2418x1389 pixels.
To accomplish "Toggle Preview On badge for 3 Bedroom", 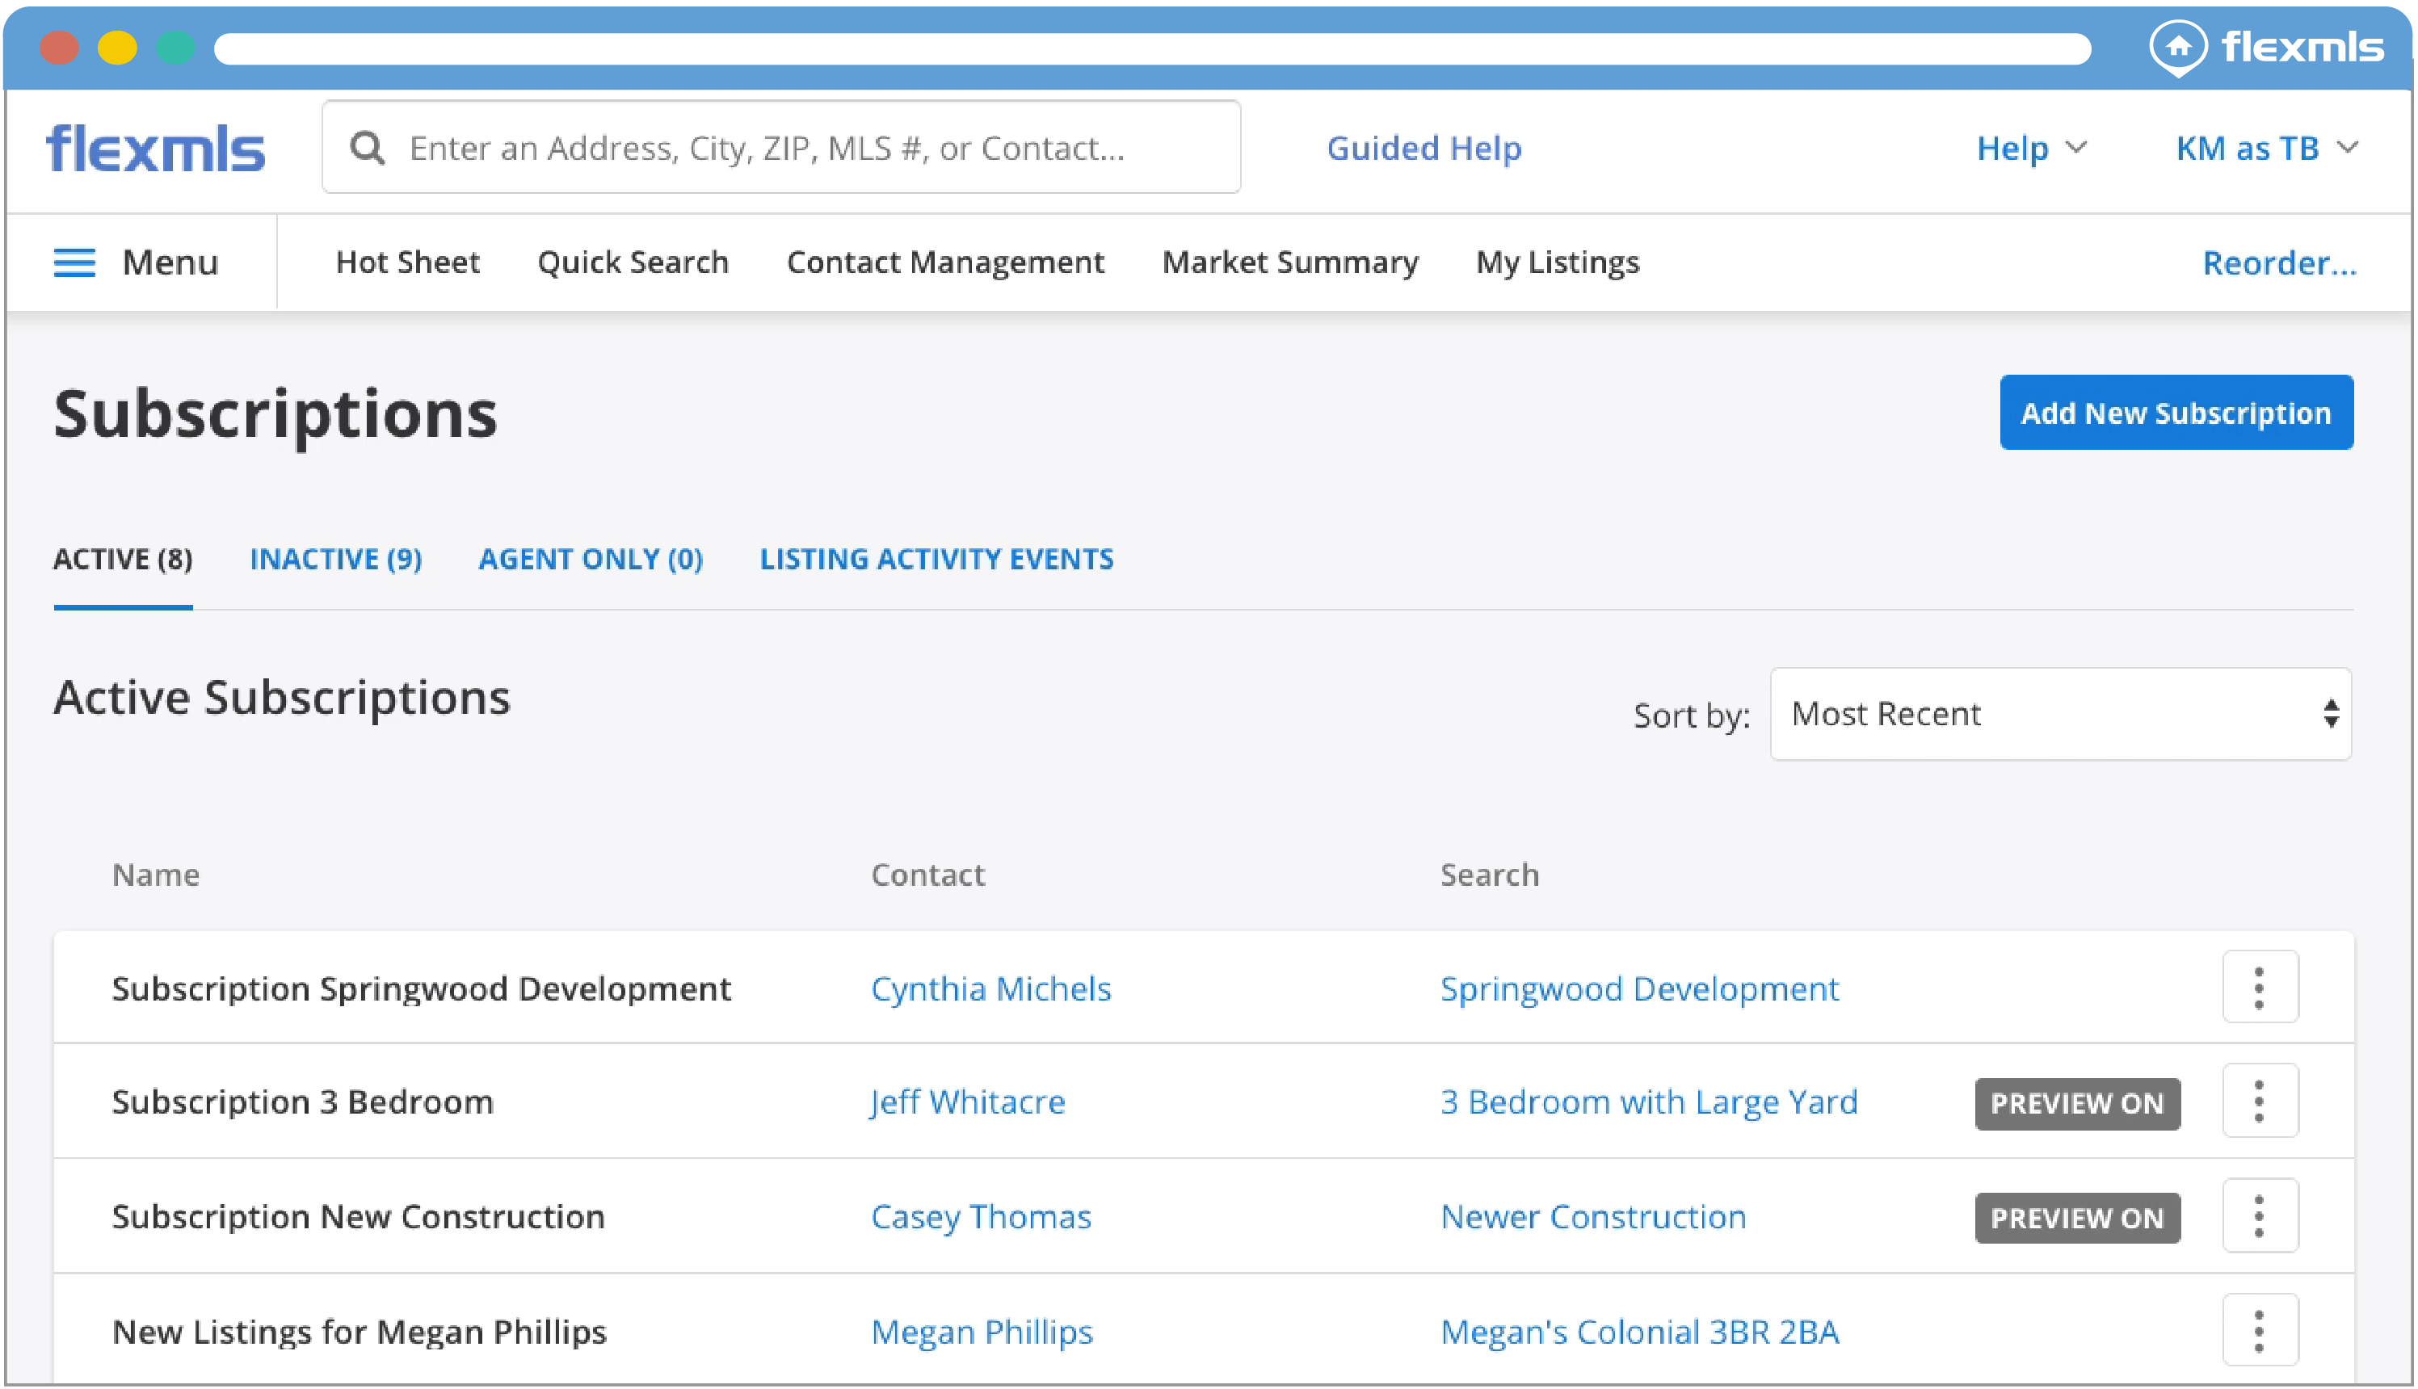I will click(2076, 1103).
